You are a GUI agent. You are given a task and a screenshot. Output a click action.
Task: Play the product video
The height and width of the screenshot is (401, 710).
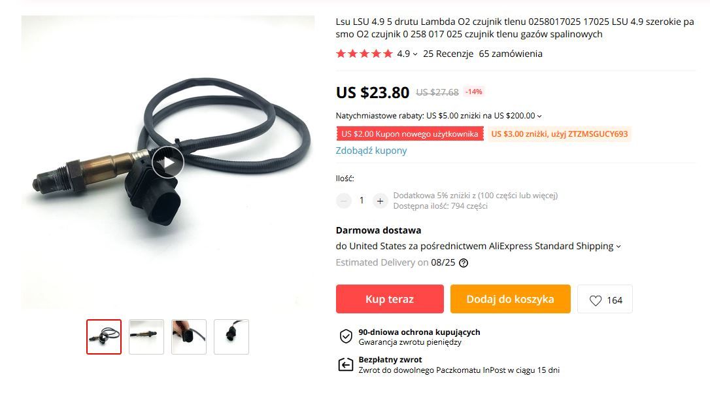click(167, 162)
